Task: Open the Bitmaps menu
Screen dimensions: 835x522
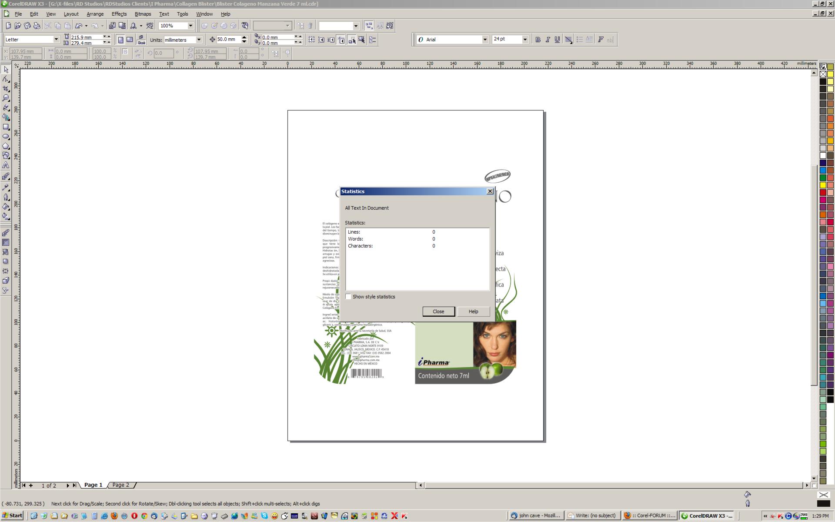Action: (143, 14)
